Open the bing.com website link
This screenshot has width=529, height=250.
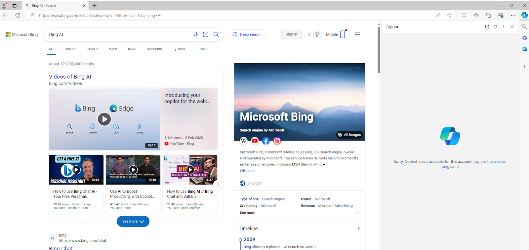[x=255, y=183]
